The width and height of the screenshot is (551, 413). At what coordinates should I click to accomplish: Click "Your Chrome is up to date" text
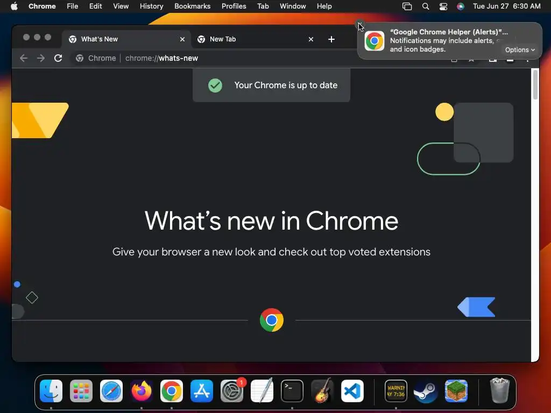pyautogui.click(x=286, y=86)
